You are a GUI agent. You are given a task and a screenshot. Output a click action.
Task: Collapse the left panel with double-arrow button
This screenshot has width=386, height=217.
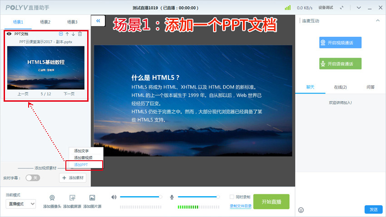click(98, 20)
